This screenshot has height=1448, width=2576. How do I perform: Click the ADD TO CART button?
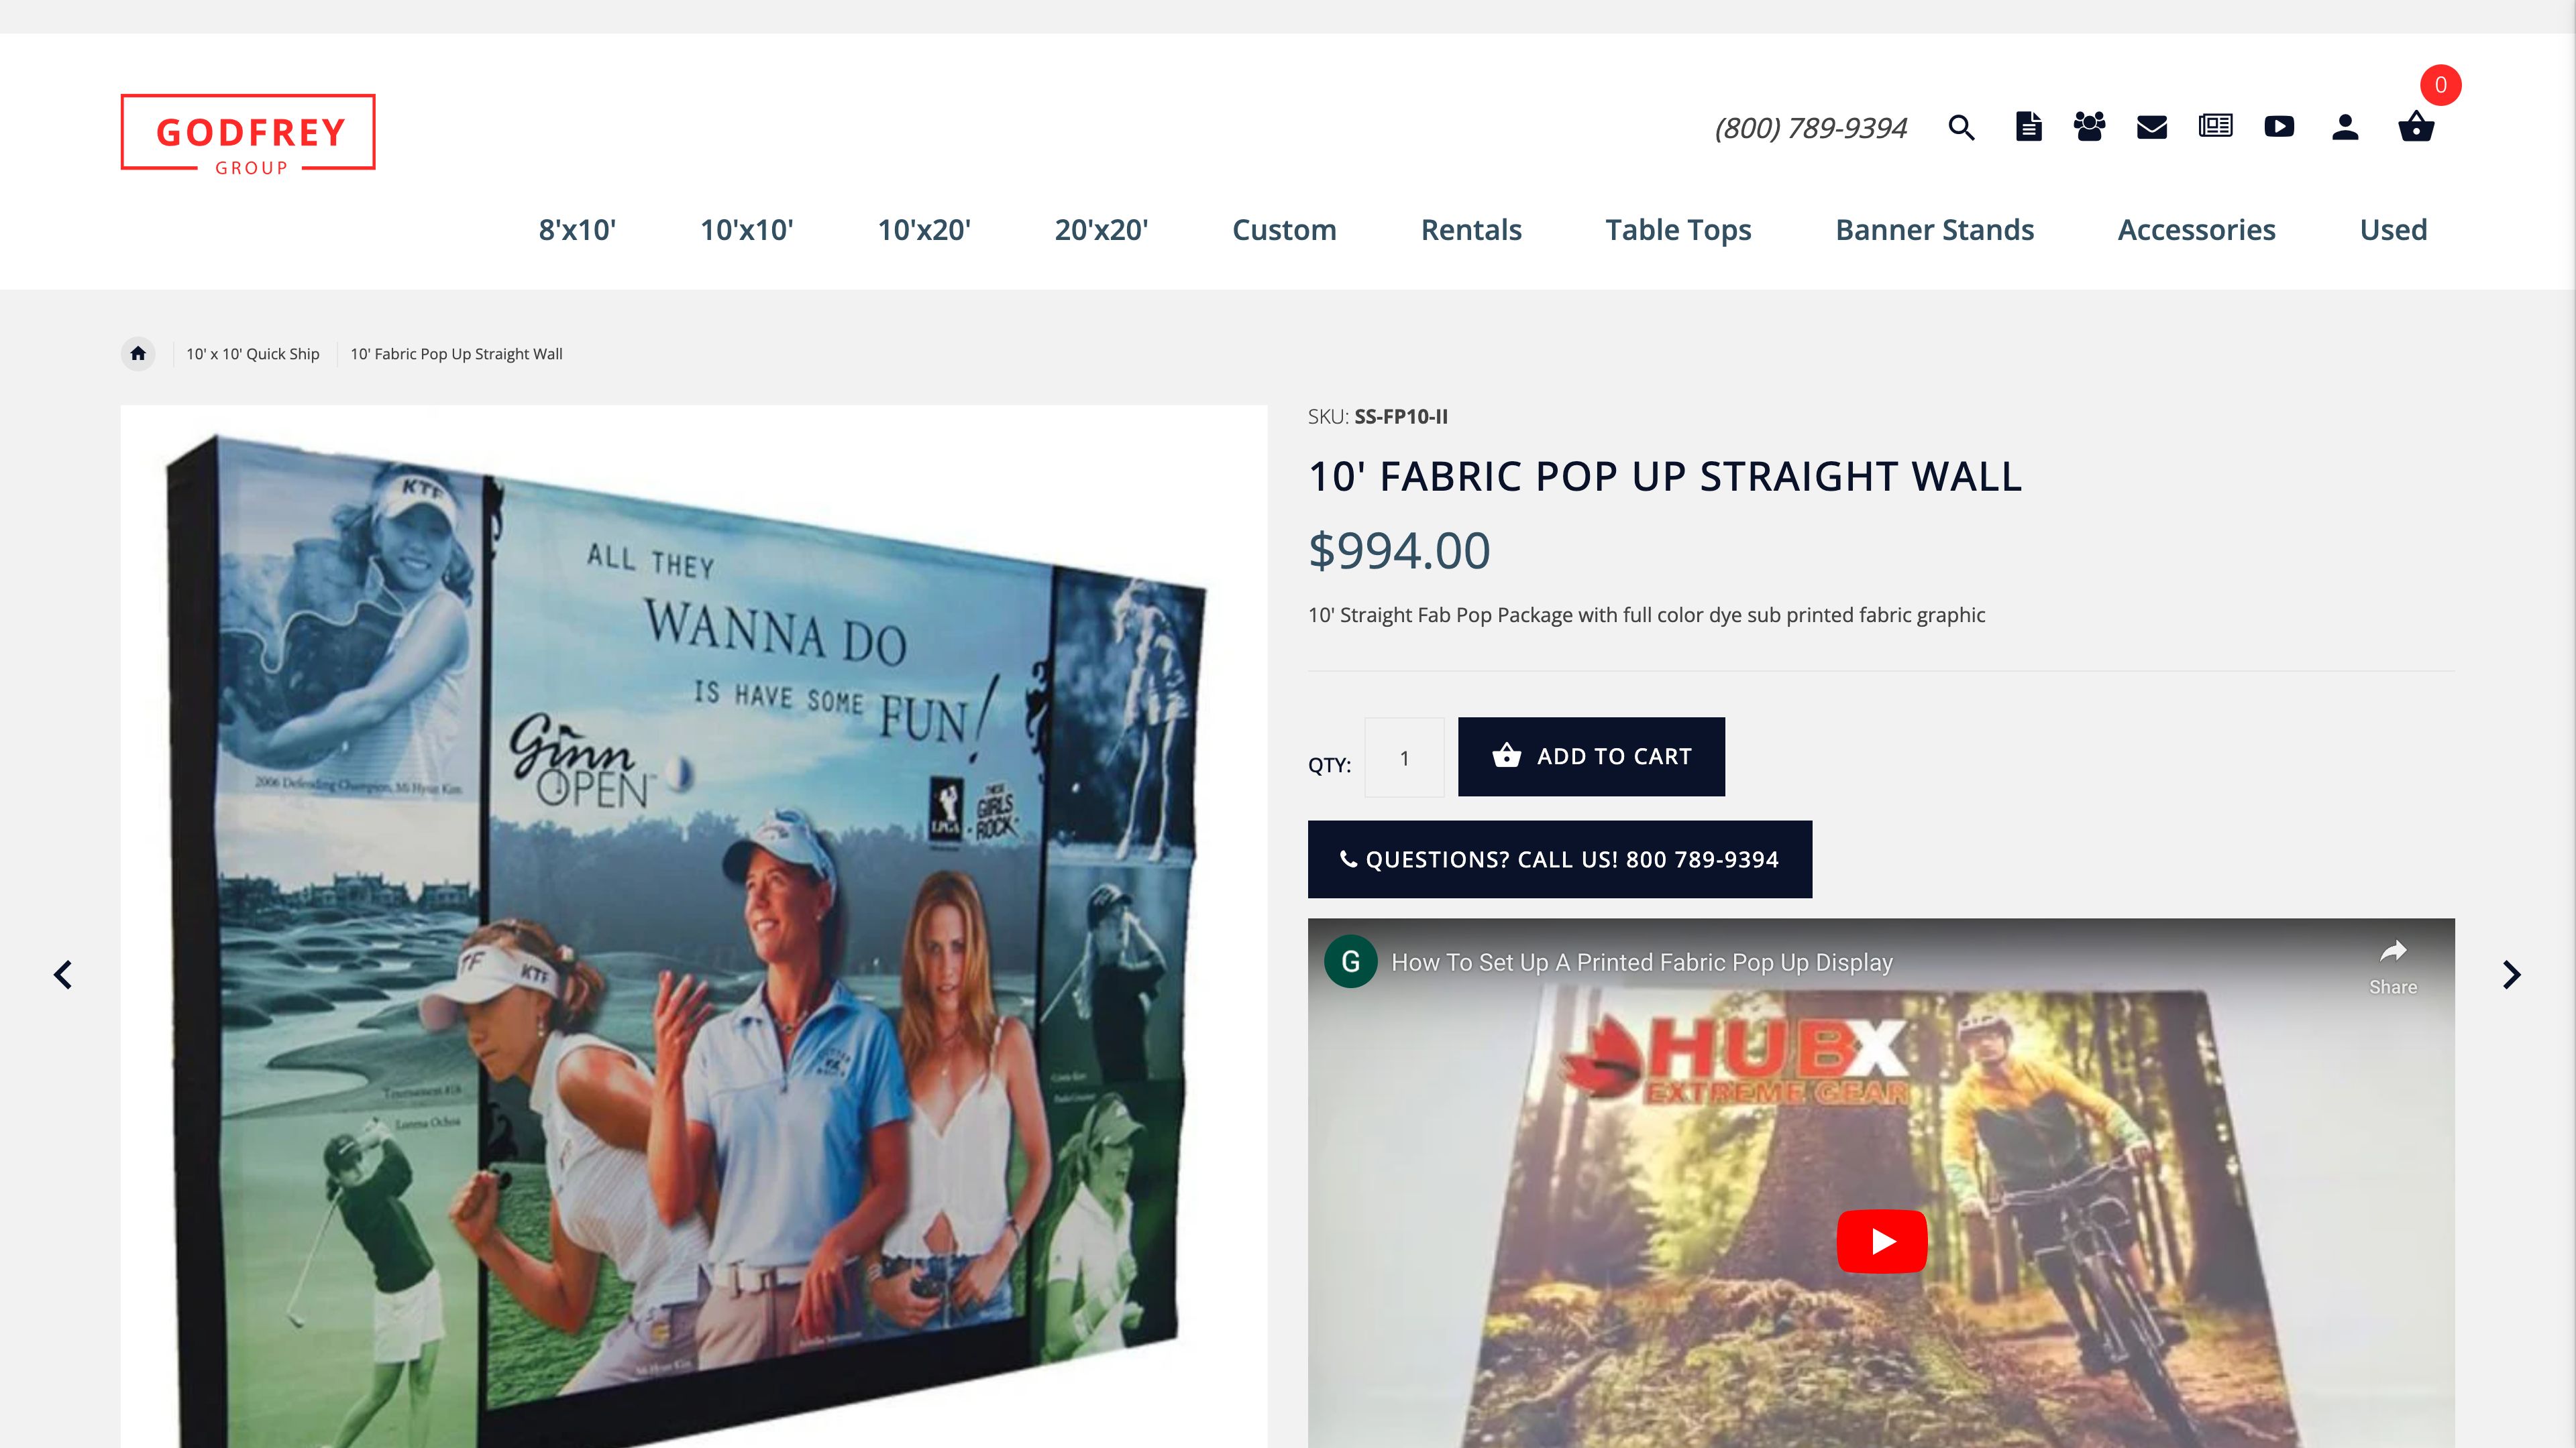click(x=1591, y=756)
